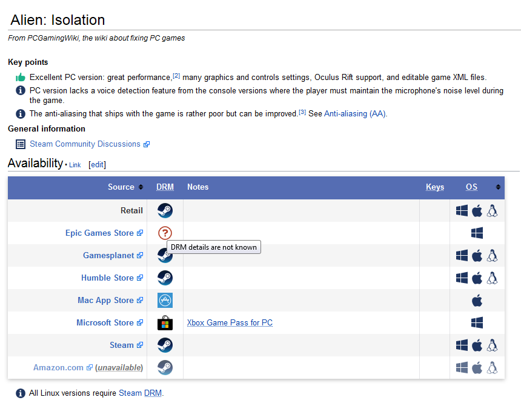Image resolution: width=521 pixels, height=400 pixels.
Task: Open the DRM link in Linux note
Action: tap(153, 393)
